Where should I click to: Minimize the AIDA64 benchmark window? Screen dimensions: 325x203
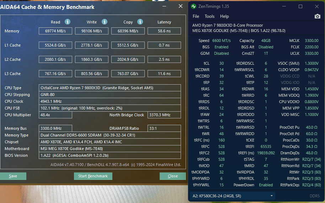click(x=164, y=6)
